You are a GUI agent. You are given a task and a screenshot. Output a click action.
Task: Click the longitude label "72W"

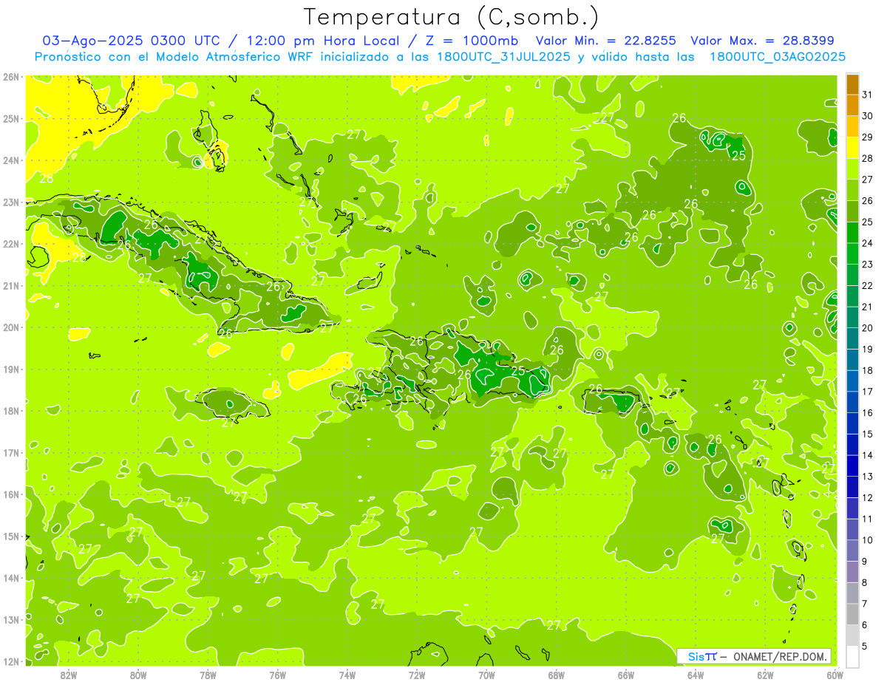[417, 675]
